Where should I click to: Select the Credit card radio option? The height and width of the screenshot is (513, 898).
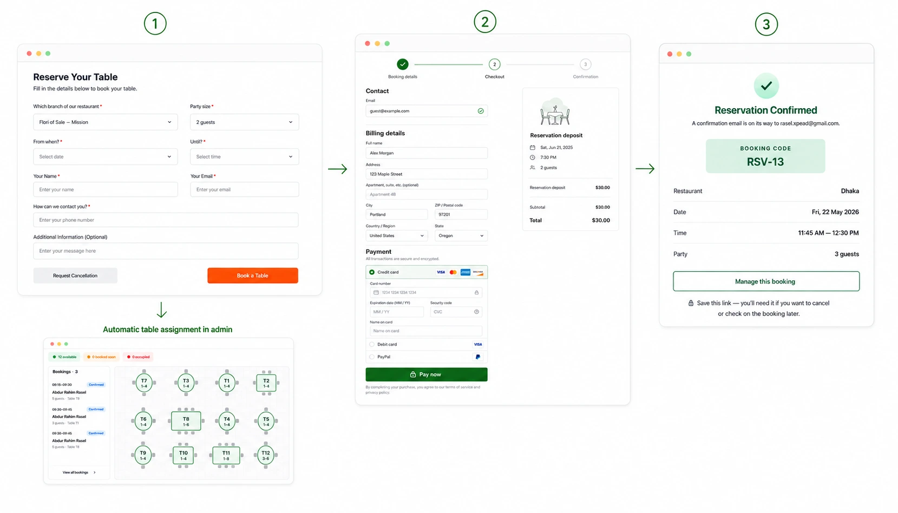point(372,272)
